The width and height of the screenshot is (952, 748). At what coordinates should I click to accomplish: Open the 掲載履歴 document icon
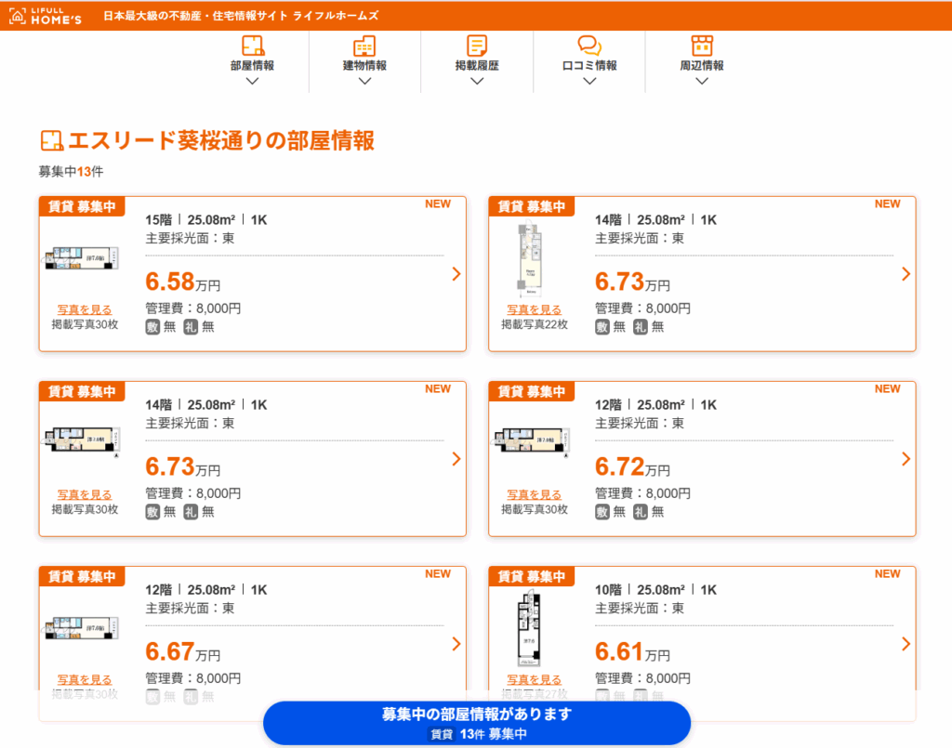click(477, 46)
